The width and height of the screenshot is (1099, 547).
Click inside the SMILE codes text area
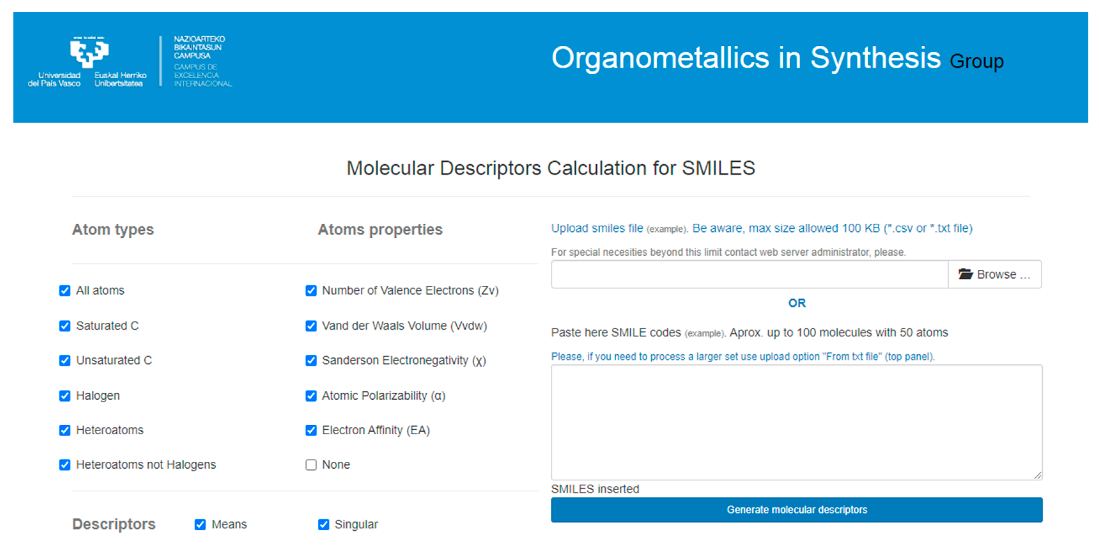796,422
